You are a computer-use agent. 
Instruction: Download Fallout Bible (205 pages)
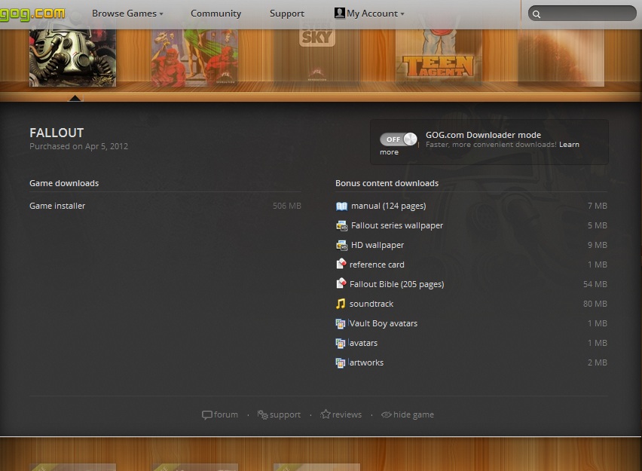(396, 284)
